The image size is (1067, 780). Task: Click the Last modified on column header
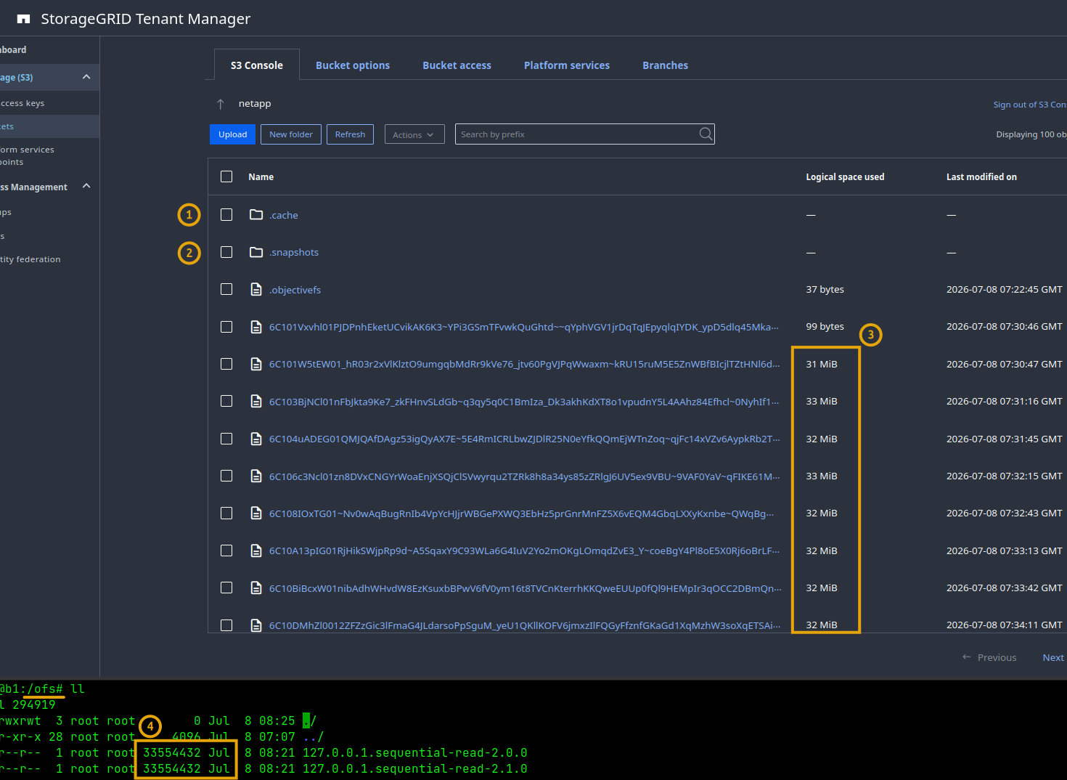981,176
